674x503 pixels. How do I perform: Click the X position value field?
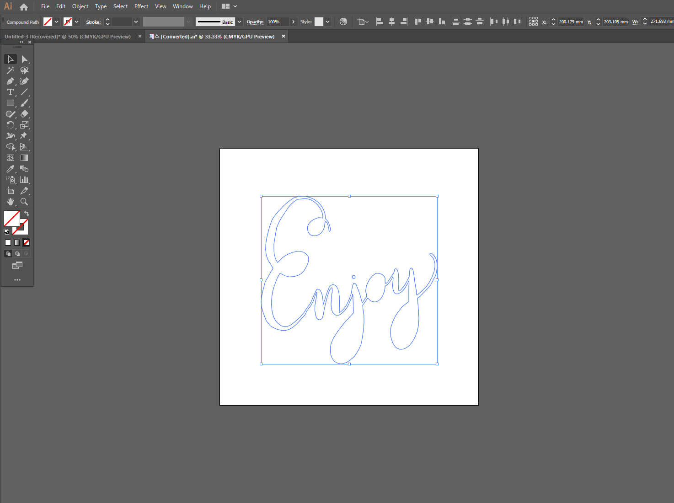571,21
